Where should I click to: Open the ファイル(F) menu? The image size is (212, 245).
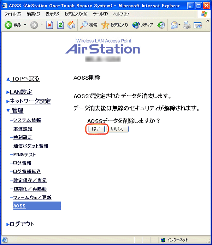tap(13, 14)
